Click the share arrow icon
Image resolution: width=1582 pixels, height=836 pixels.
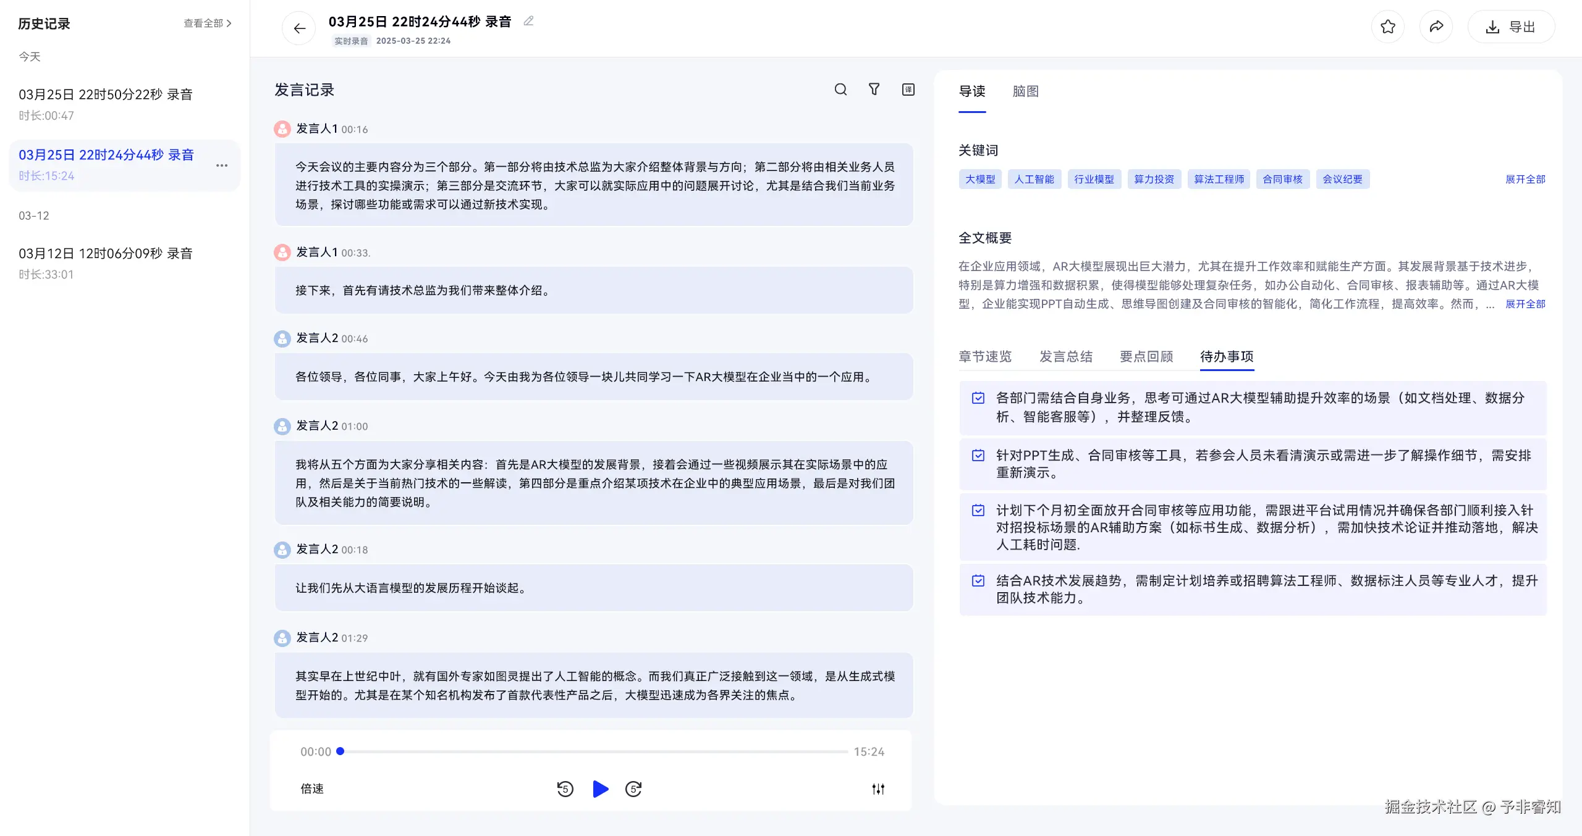coord(1436,27)
